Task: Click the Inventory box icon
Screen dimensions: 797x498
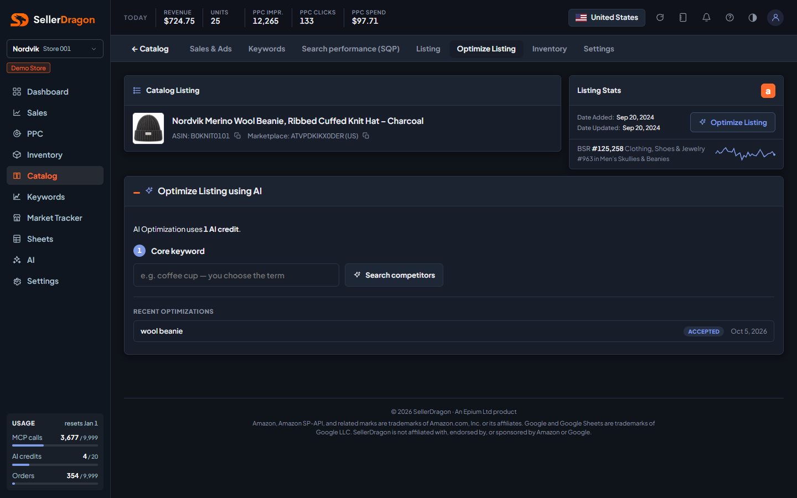Action: [x=17, y=155]
